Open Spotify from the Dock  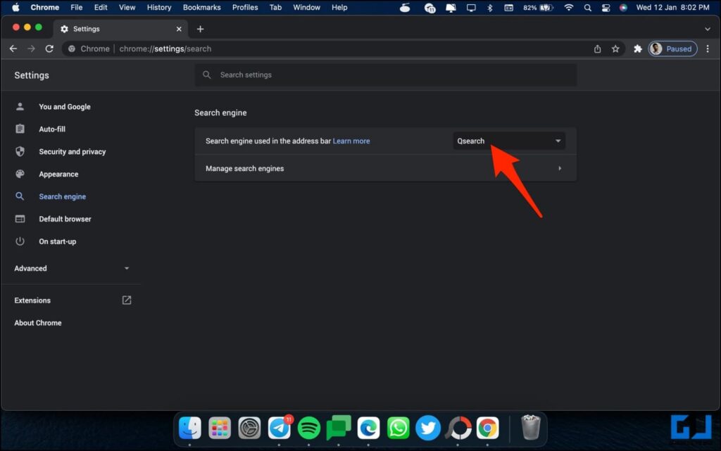[x=309, y=428]
